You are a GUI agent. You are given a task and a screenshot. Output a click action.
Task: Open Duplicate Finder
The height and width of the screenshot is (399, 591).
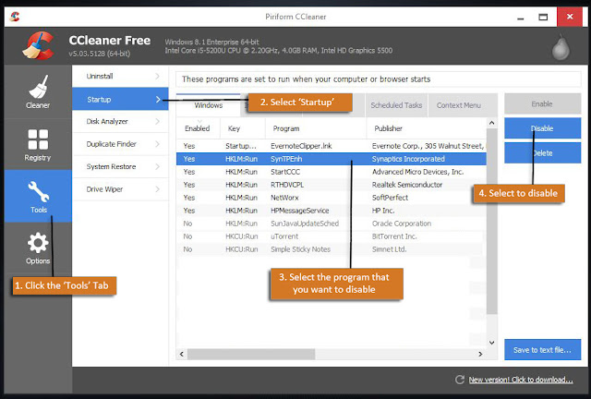point(120,144)
